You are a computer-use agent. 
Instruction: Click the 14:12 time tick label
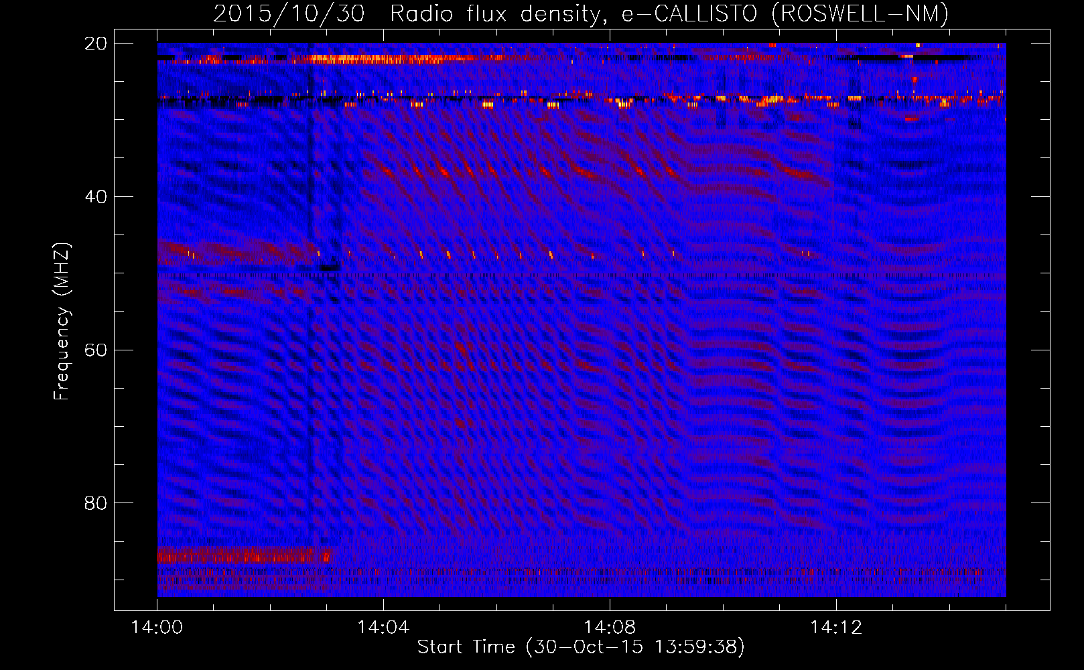[x=836, y=628]
